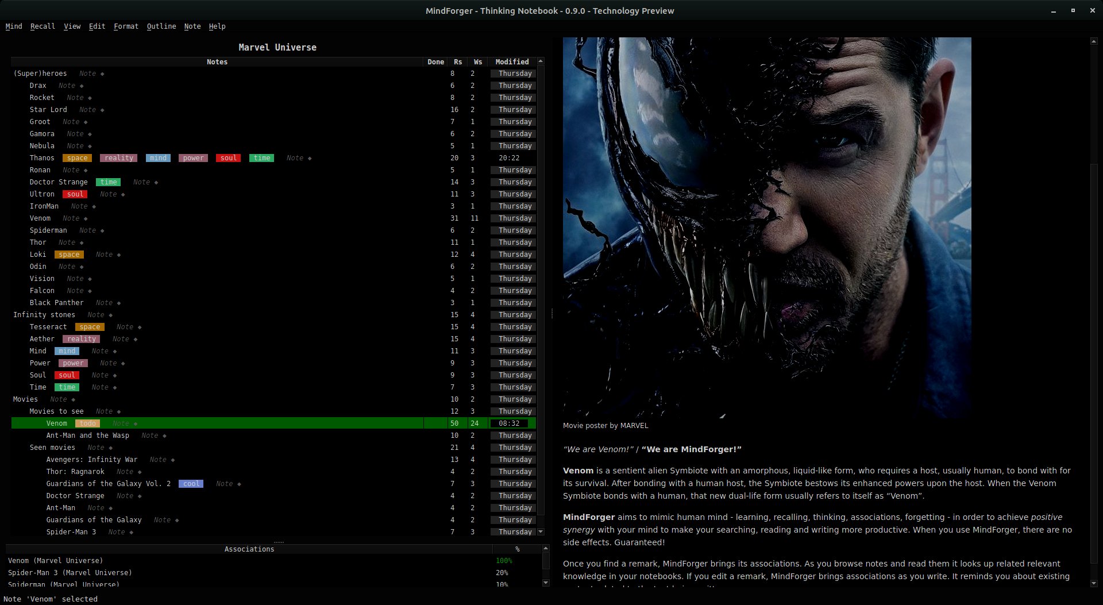Viewport: 1103px width, 605px height.
Task: Sort by the Rs column header
Action: pos(458,62)
